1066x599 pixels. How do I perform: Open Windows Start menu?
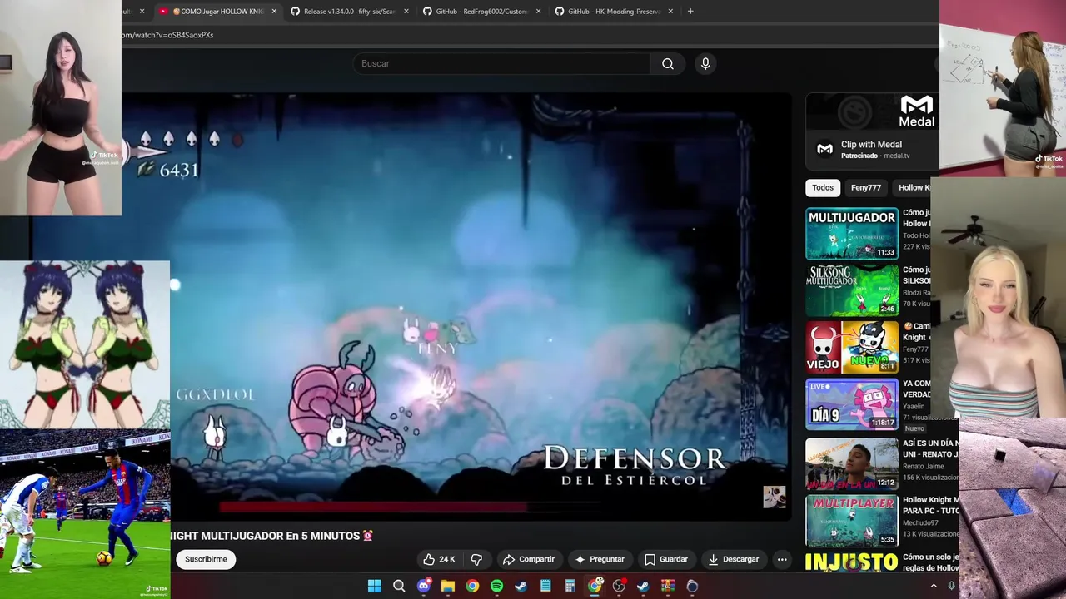click(x=375, y=586)
